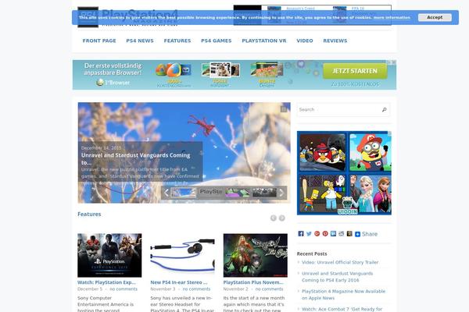
Task: Select the third green slider thumbnail
Action: (238, 193)
